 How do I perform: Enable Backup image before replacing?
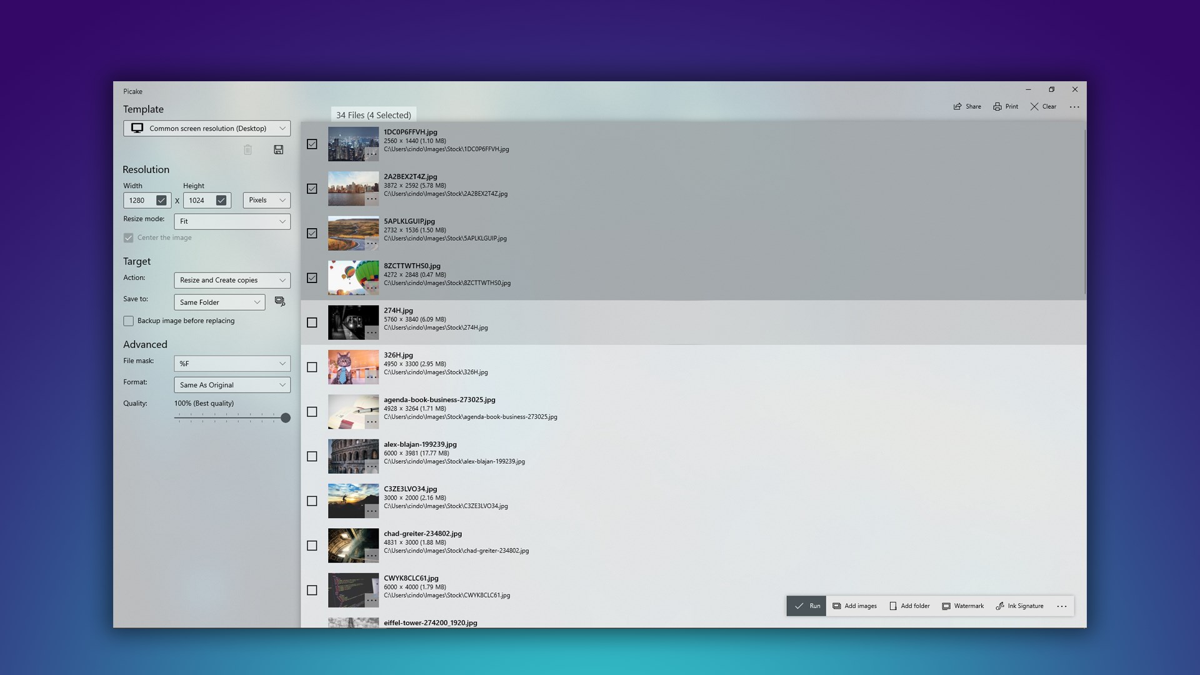point(129,321)
